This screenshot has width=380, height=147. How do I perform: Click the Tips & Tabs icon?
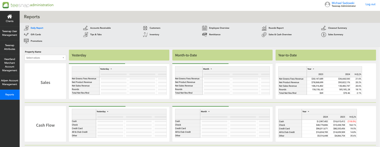[x=86, y=34]
